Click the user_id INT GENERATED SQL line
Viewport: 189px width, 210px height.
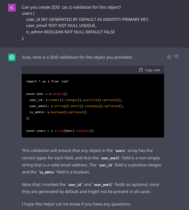87,20
